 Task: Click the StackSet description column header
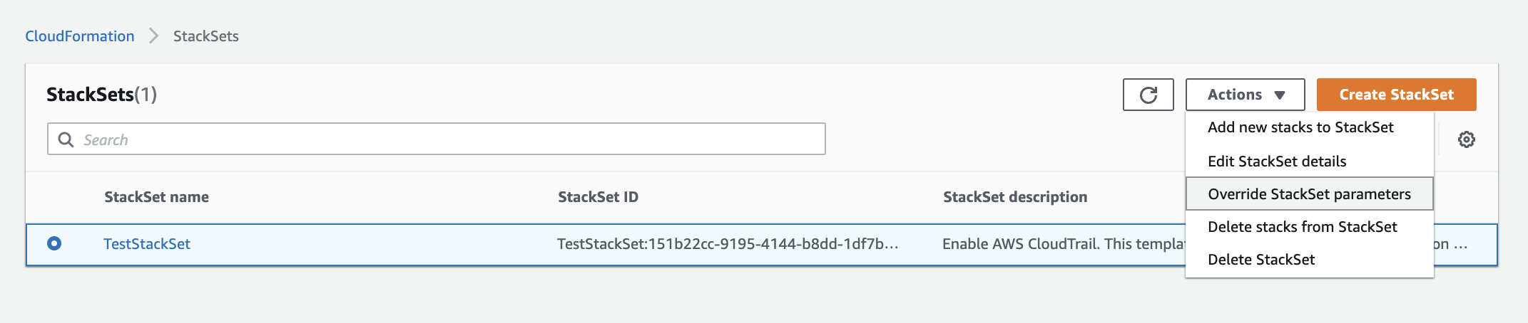(1015, 197)
